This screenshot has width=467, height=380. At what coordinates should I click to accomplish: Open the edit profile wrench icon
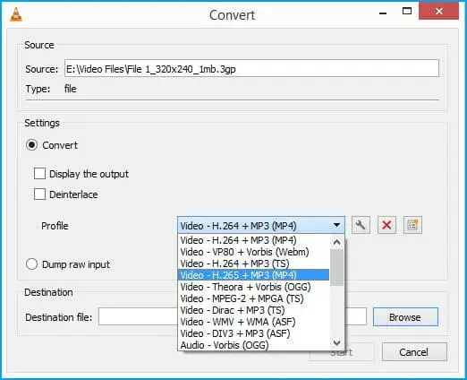(361, 225)
